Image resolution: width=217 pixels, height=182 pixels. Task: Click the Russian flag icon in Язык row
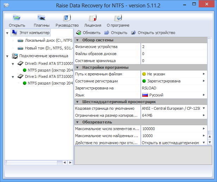(x=145, y=95)
